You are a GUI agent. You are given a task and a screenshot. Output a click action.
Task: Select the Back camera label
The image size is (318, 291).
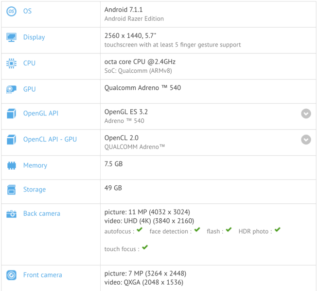click(42, 213)
